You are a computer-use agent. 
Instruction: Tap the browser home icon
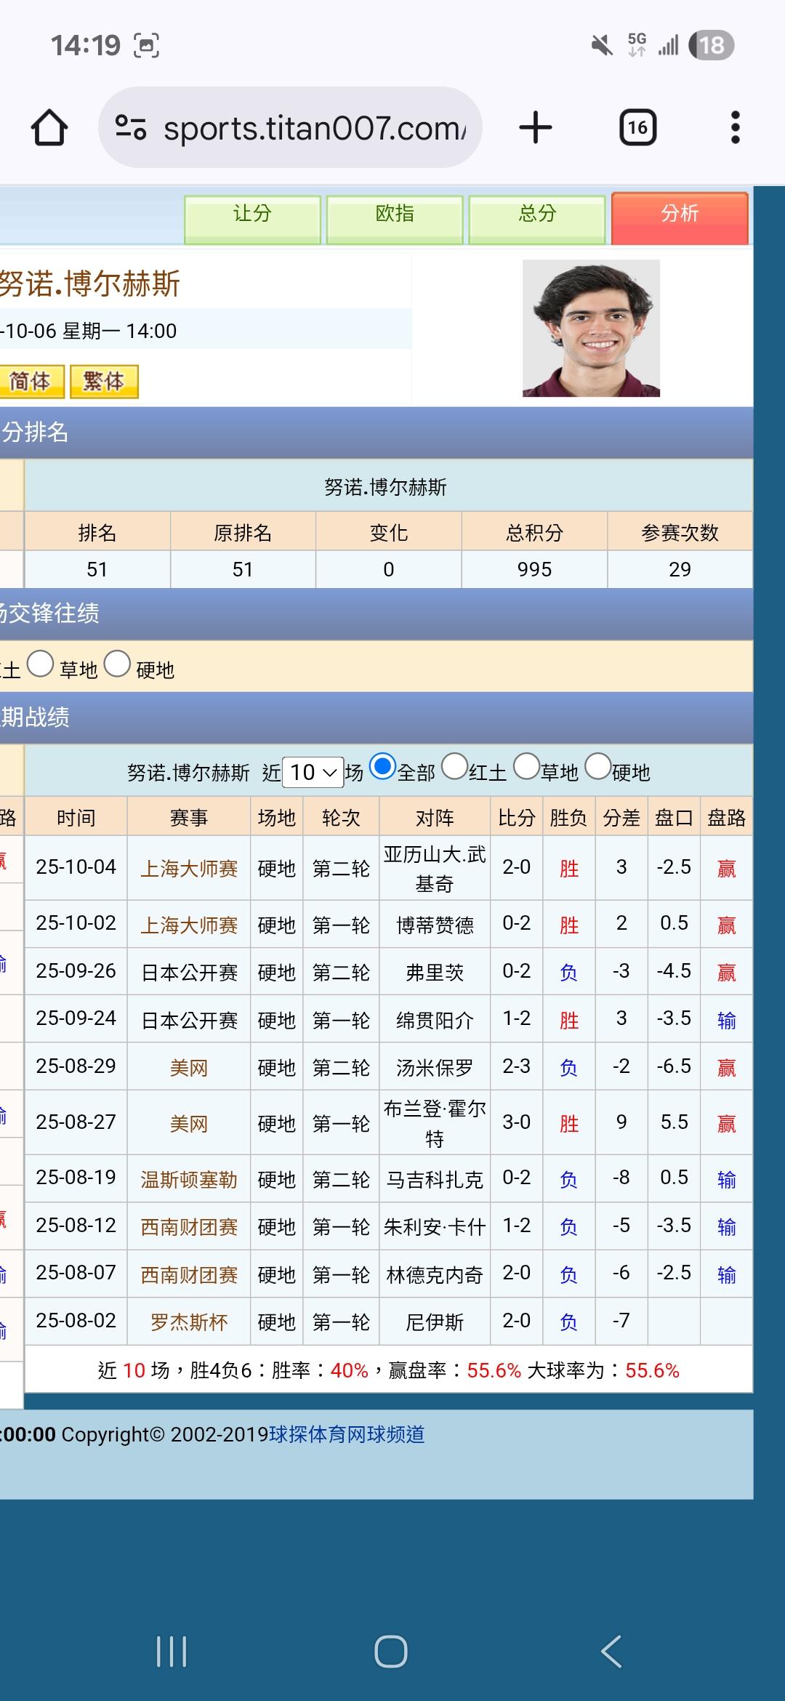[49, 128]
